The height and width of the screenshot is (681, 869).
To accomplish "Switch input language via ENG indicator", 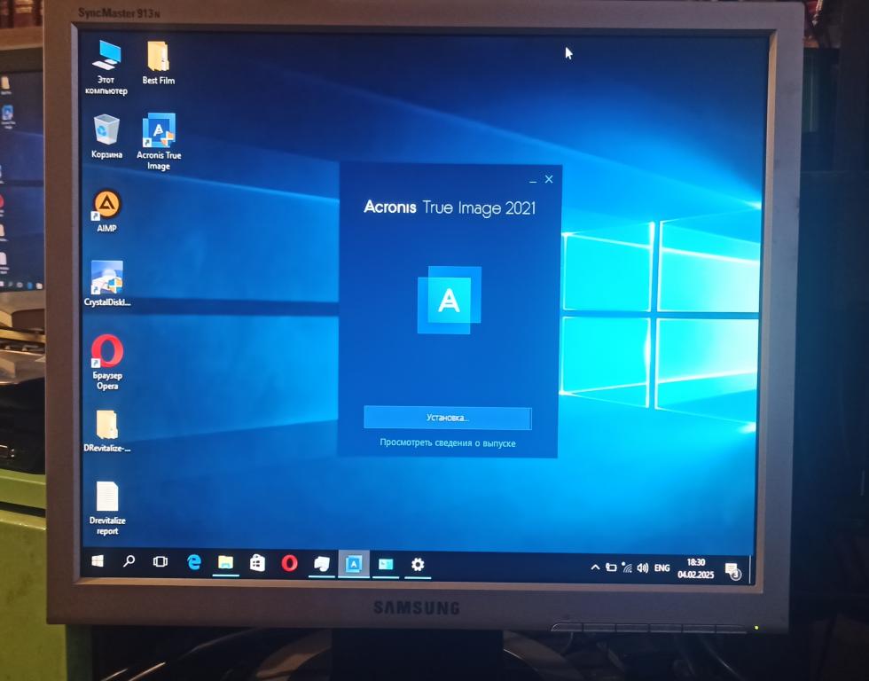I will 662,568.
